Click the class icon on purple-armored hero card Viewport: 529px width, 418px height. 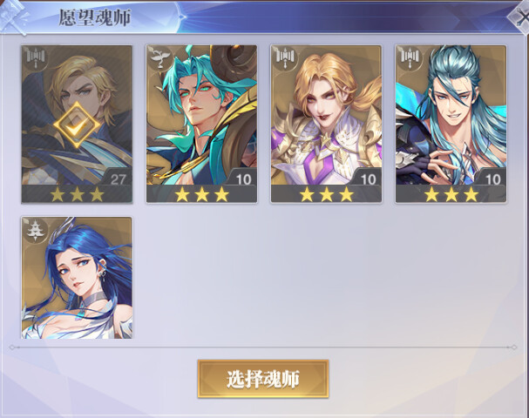click(x=285, y=58)
